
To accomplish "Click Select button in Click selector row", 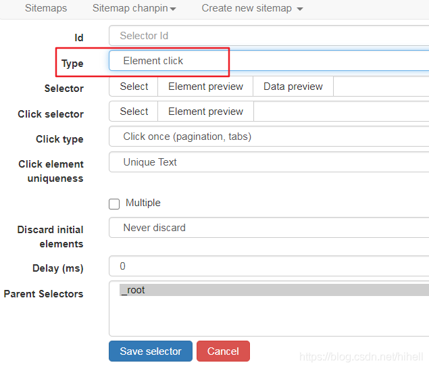I will coord(134,112).
